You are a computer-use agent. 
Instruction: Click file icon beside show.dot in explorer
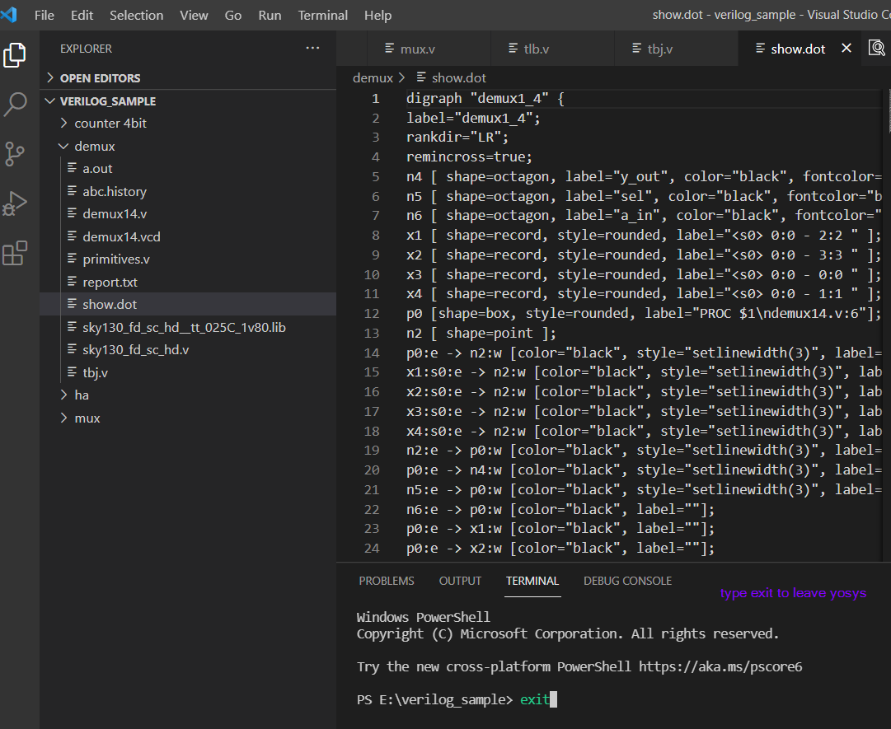point(73,304)
